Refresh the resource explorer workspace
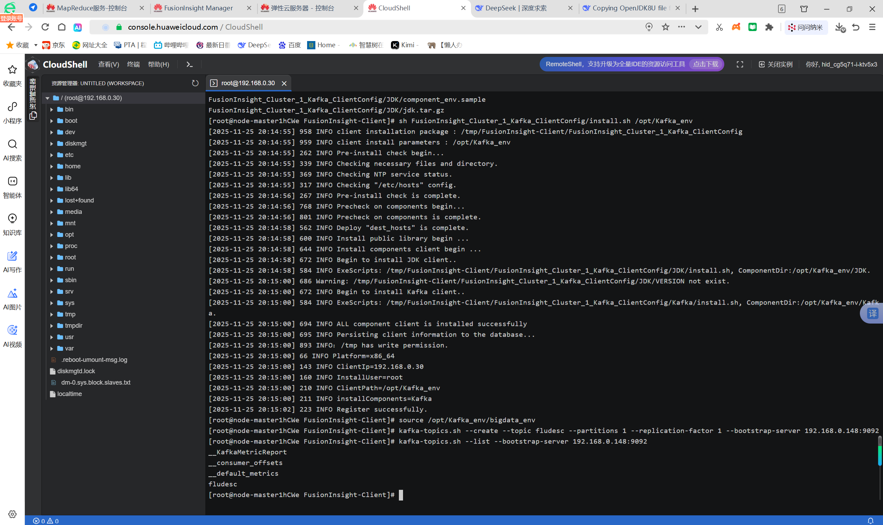The image size is (883, 525). [195, 83]
